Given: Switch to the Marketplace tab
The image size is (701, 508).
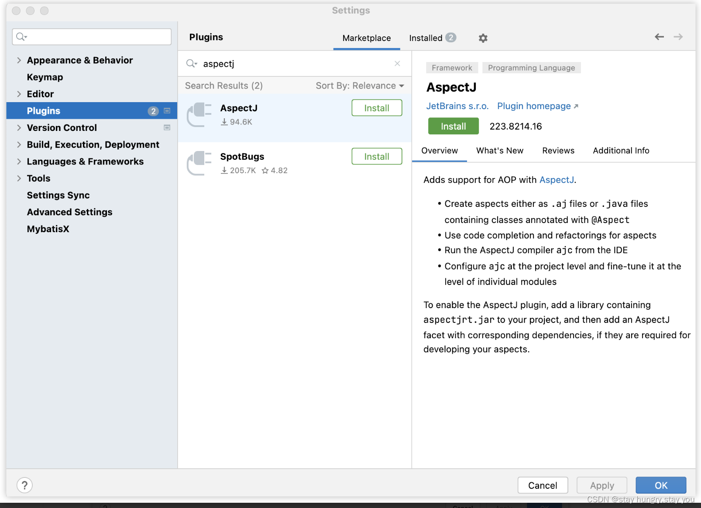Looking at the screenshot, I should coord(367,38).
